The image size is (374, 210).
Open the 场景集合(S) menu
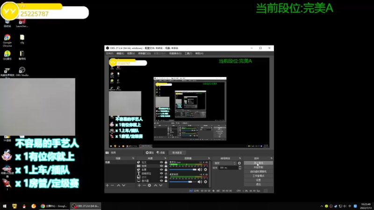[x=175, y=53]
